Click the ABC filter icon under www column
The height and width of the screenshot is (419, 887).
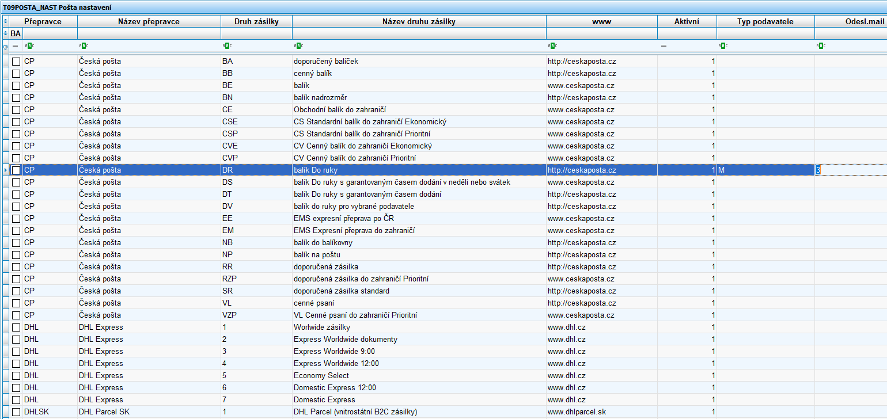click(x=553, y=45)
